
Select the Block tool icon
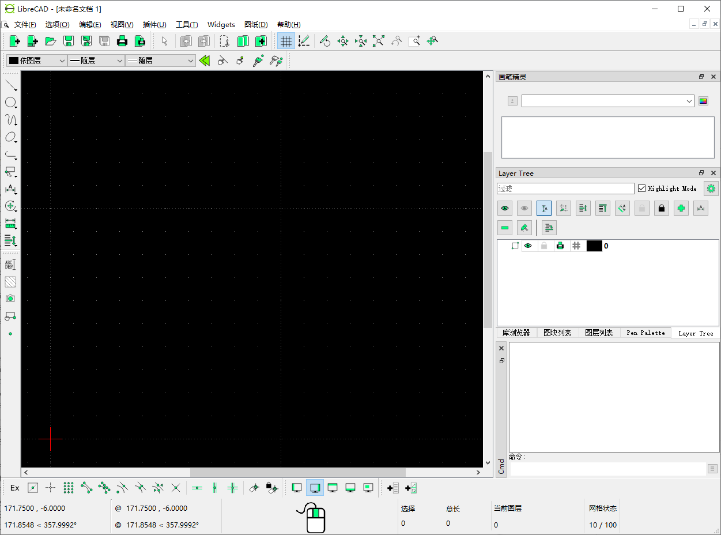click(10, 316)
